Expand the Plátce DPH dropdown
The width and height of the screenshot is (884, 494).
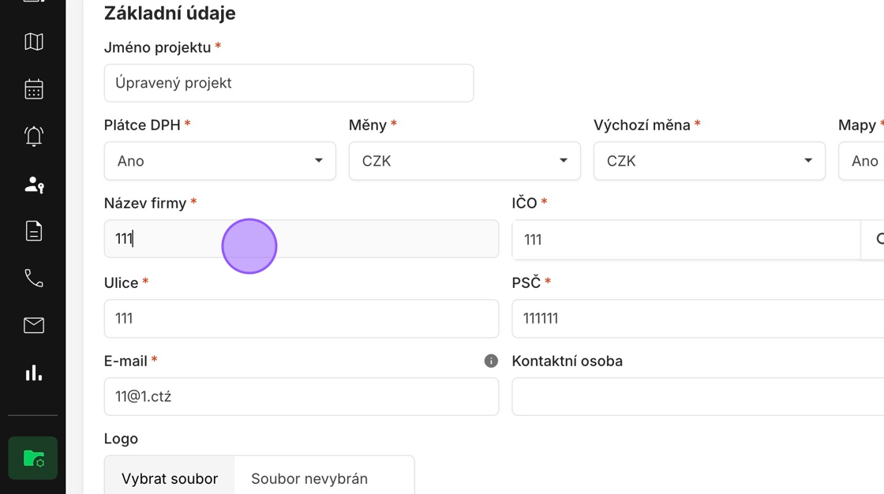[220, 161]
